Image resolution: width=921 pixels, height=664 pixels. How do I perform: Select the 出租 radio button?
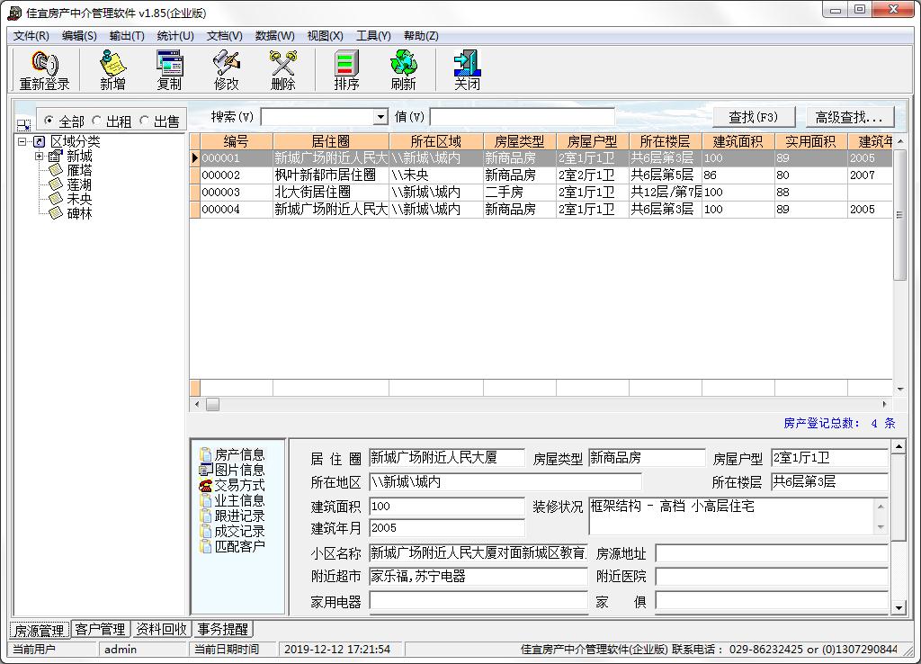coord(96,121)
